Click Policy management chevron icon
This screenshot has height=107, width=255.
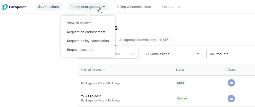[104, 7]
